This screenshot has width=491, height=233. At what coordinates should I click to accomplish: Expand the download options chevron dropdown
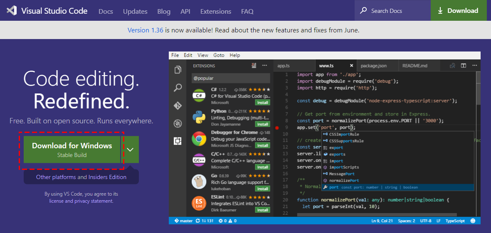click(x=130, y=150)
